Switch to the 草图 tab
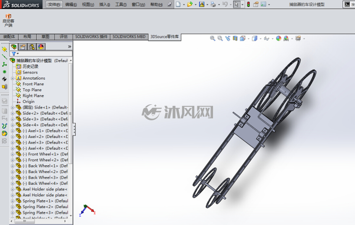This screenshot has width=355, height=225. pos(45,37)
